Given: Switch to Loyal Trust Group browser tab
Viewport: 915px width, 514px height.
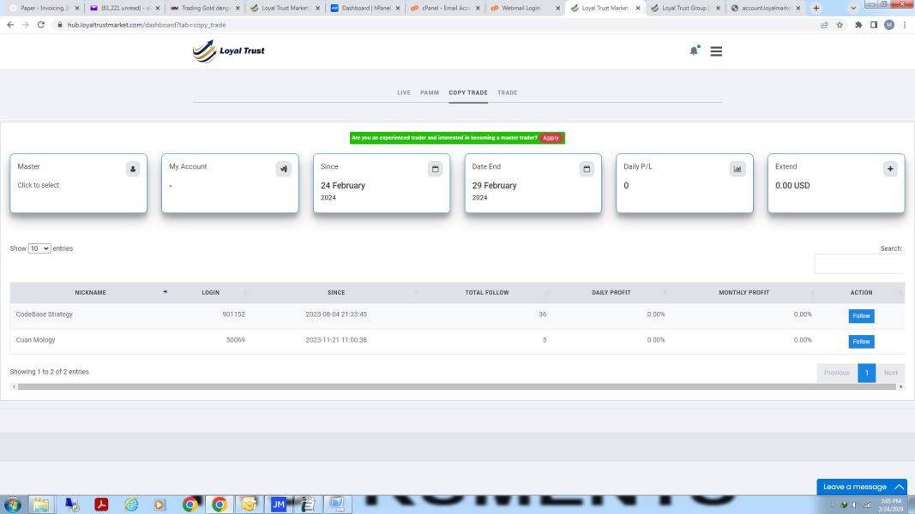Looking at the screenshot, I should (684, 9).
